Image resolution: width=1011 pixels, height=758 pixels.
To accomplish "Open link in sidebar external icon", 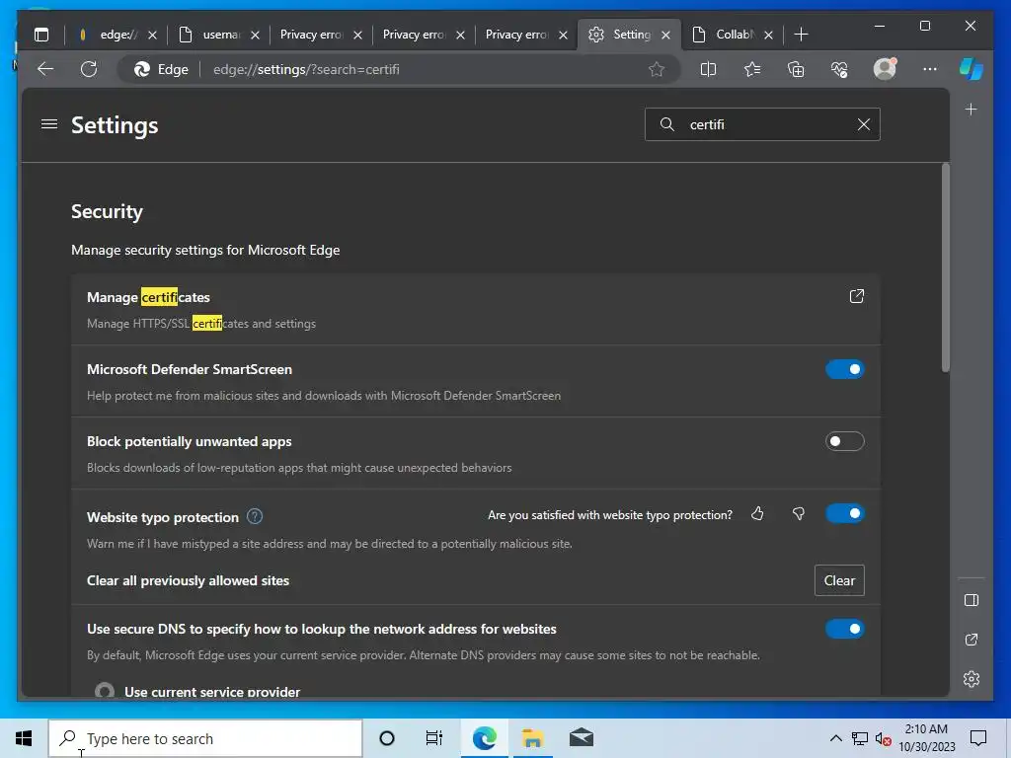I will tap(972, 640).
